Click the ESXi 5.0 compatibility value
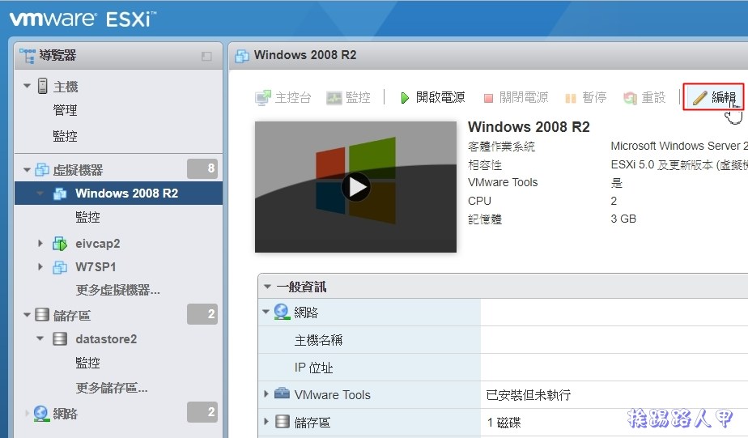Screen dimensions: 748x438 click(x=679, y=165)
